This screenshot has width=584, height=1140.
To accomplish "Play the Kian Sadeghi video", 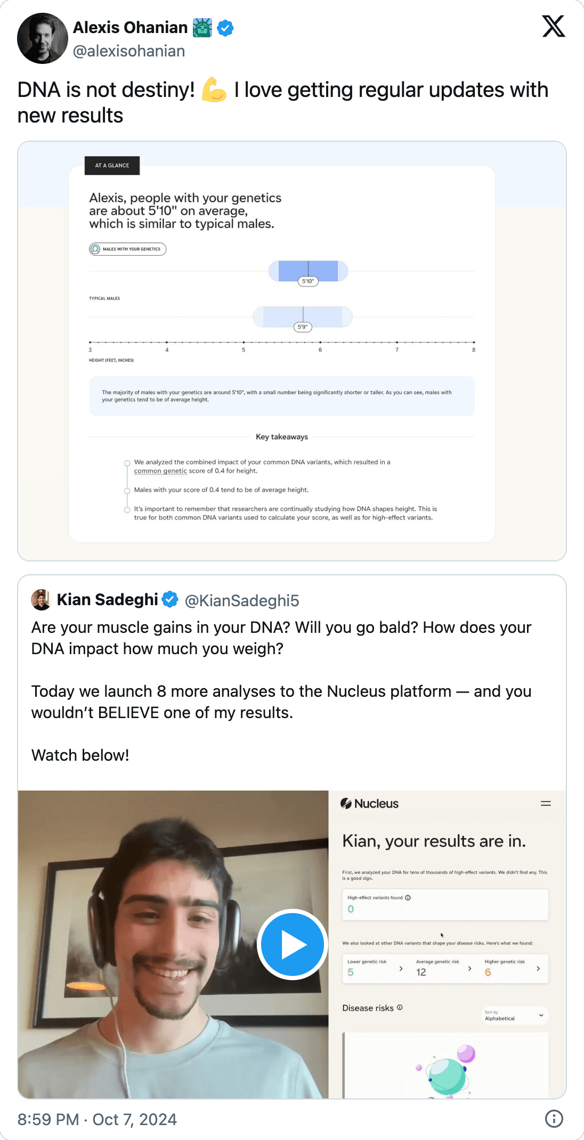I will point(292,944).
